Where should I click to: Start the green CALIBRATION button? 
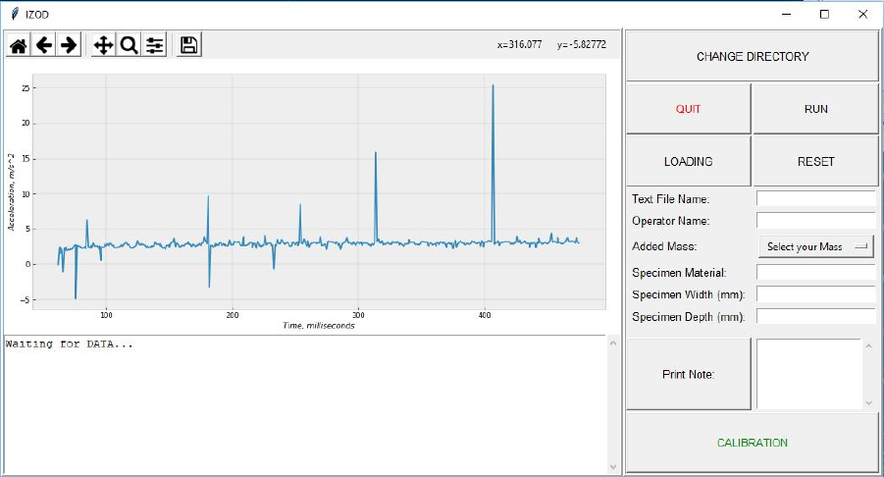coord(753,443)
